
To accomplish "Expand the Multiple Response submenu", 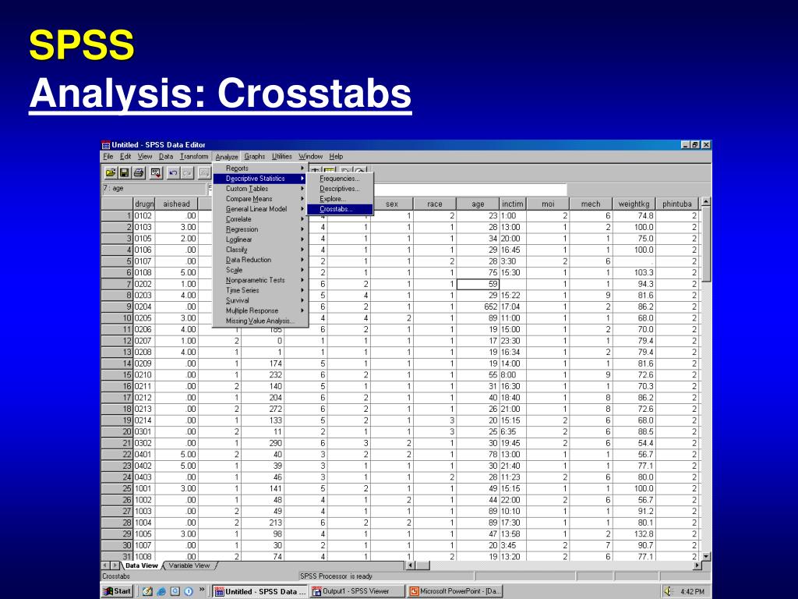I will (x=260, y=310).
